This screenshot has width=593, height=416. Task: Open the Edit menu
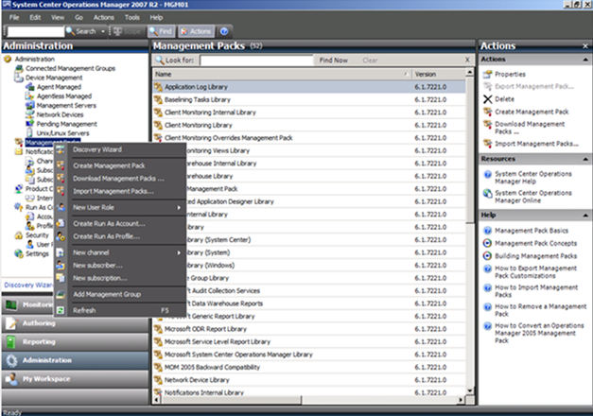click(x=35, y=17)
